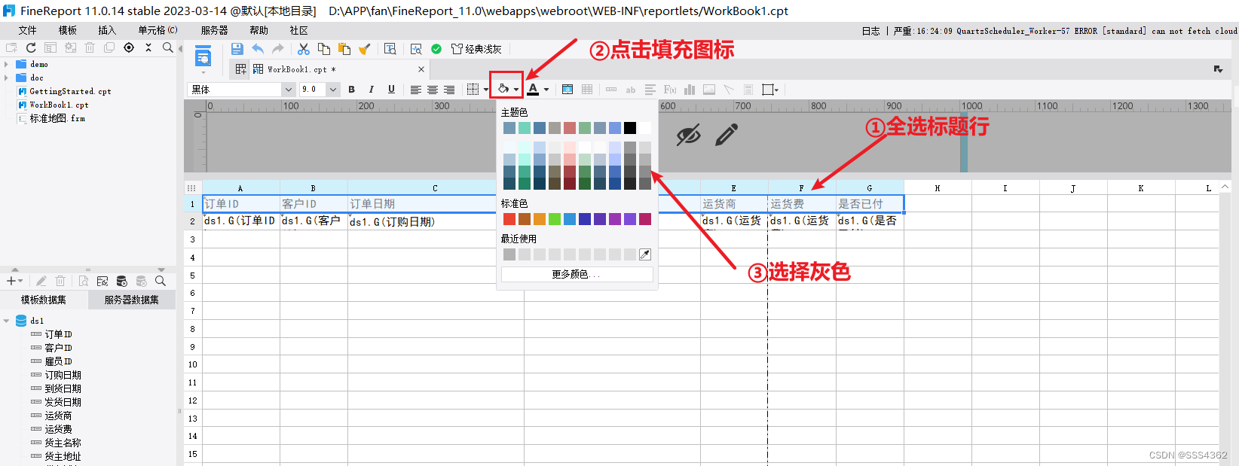Select the 运货费 header cell in column F

tap(802, 203)
